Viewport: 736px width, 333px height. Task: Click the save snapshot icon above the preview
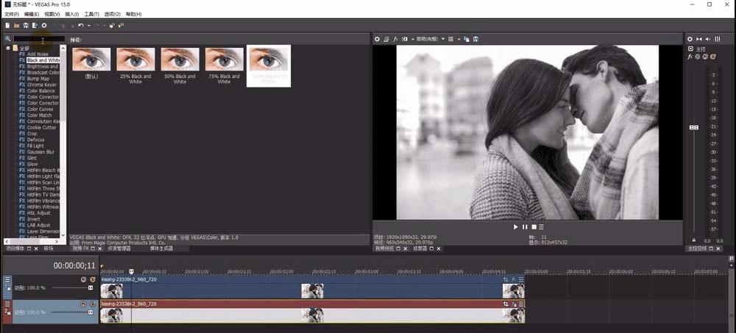(x=476, y=39)
